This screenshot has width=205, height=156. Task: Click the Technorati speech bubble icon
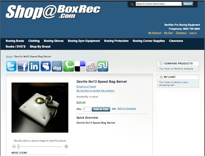[68, 66]
